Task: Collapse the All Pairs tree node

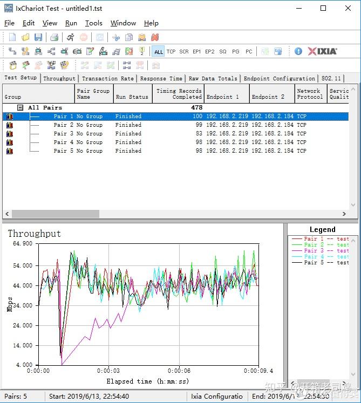Action: point(20,107)
